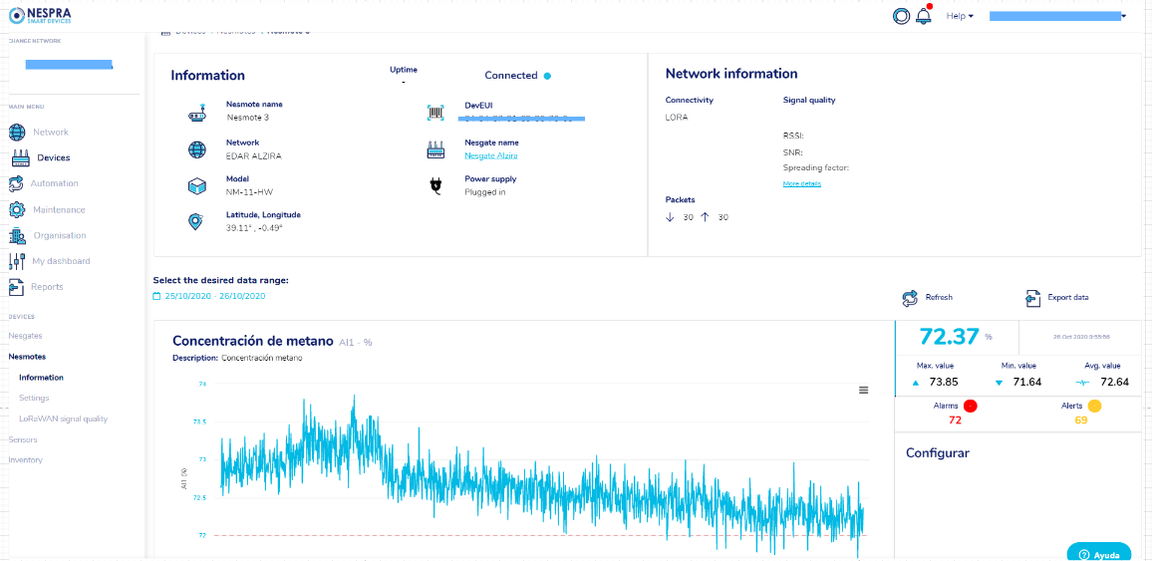Expand the Help dropdown
The image size is (1152, 561).
coord(960,16)
